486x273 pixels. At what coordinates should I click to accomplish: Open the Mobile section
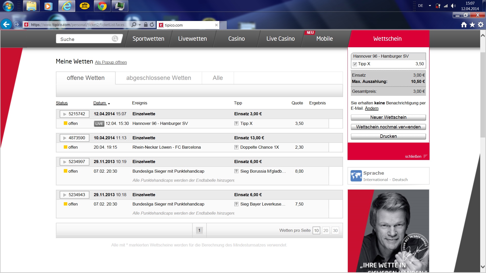coord(325,39)
